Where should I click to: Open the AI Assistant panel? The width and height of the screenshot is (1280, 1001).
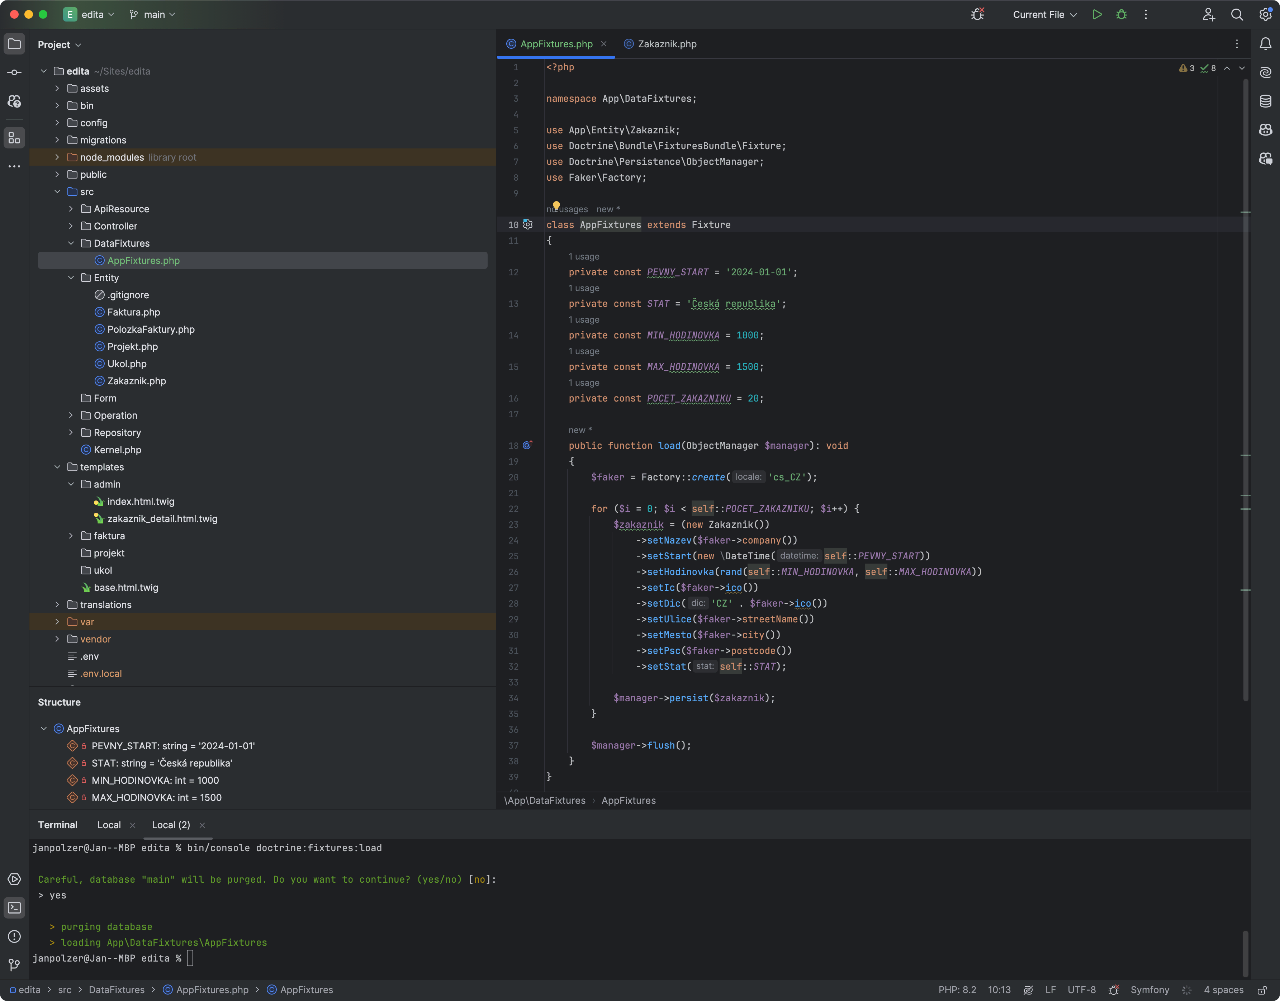click(x=1265, y=72)
